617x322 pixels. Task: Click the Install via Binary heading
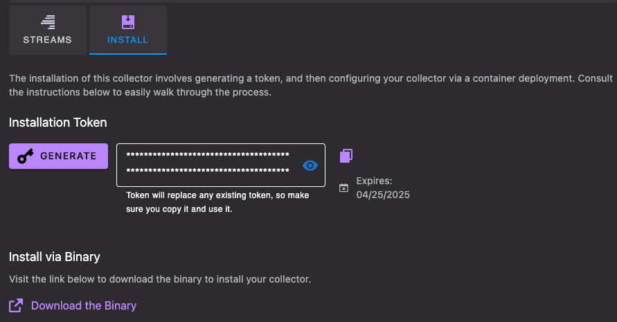55,257
